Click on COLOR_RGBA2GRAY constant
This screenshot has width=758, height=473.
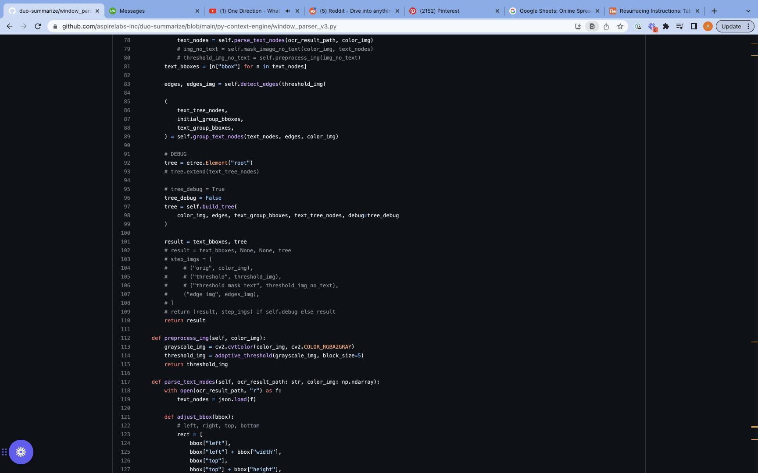pyautogui.click(x=327, y=347)
